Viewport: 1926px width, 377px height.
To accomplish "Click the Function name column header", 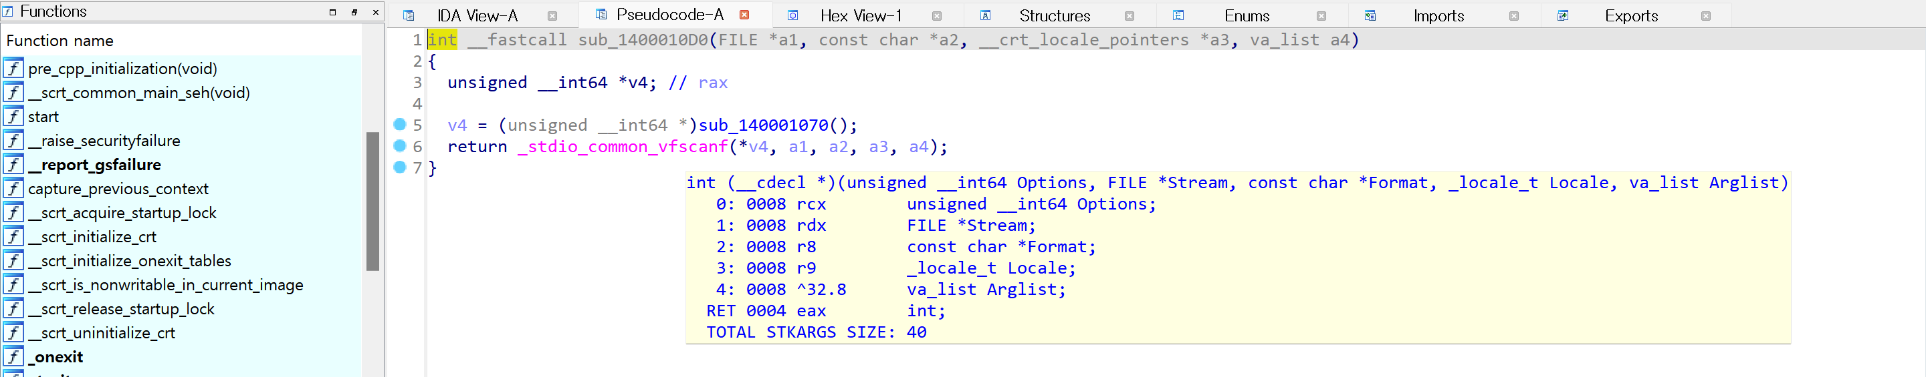I will click(x=183, y=40).
